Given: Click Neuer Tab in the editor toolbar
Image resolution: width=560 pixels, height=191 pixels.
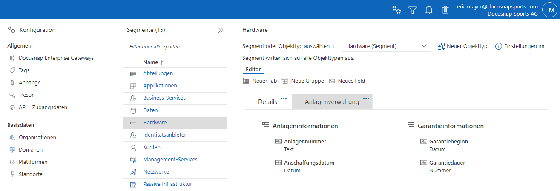Looking at the screenshot, I should point(260,81).
